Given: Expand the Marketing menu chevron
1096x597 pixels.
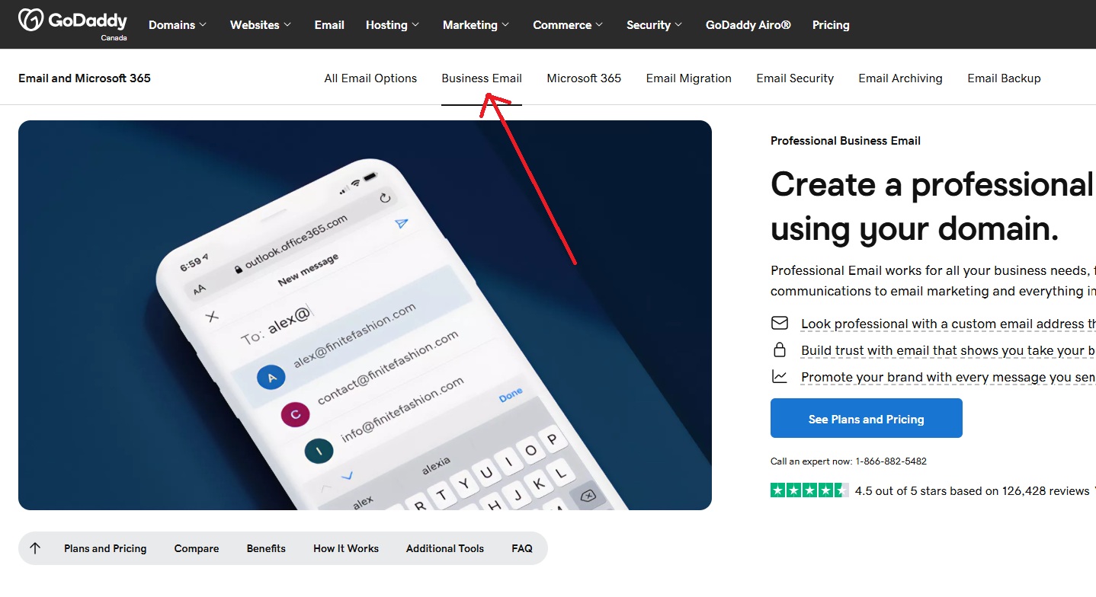Looking at the screenshot, I should pos(505,25).
